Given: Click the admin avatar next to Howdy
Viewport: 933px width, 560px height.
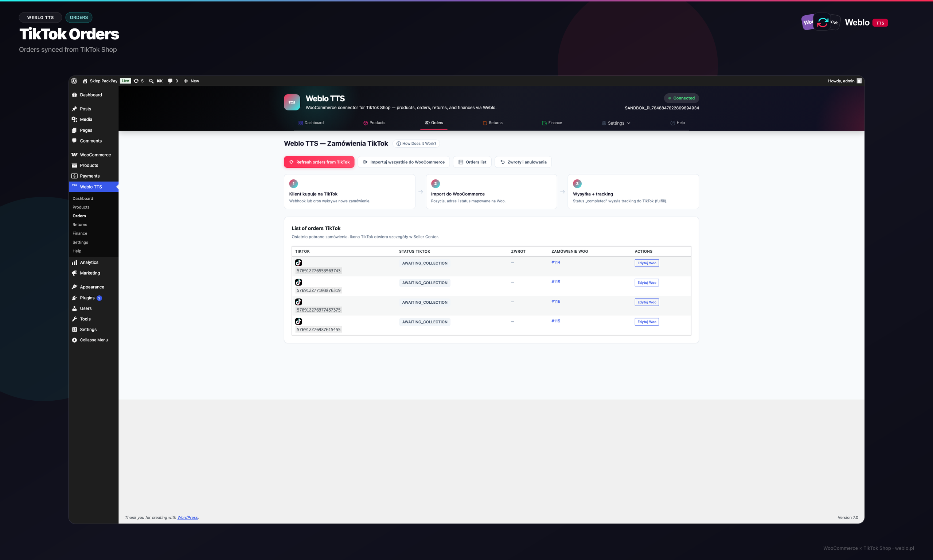Looking at the screenshot, I should click(859, 81).
